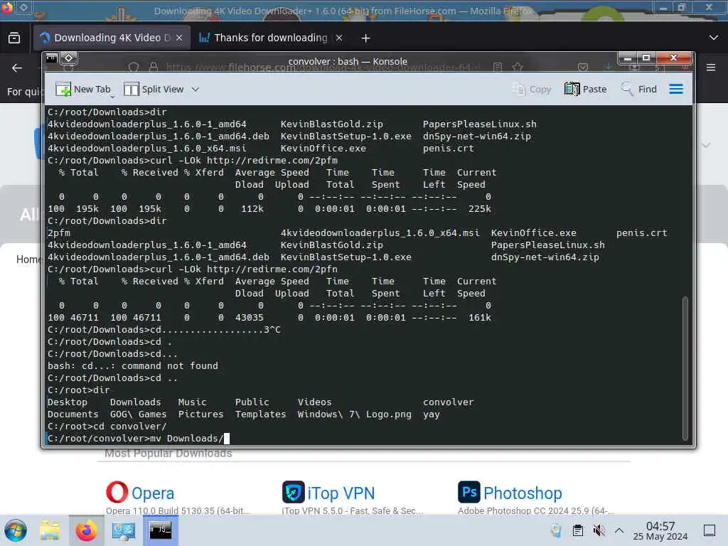The width and height of the screenshot is (728, 546).
Task: Click show desktop button in taskbar
Action: click(710, 530)
